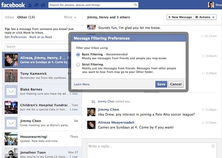Open the Housewarming! message
Screen dimensions: 222x158
[42, 139]
